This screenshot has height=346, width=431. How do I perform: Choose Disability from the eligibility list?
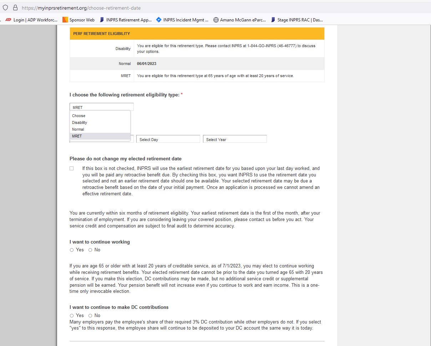tap(80, 122)
